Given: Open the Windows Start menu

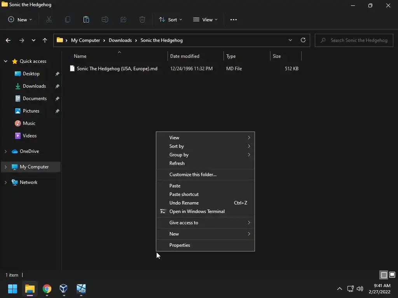Looking at the screenshot, I should click(12, 289).
